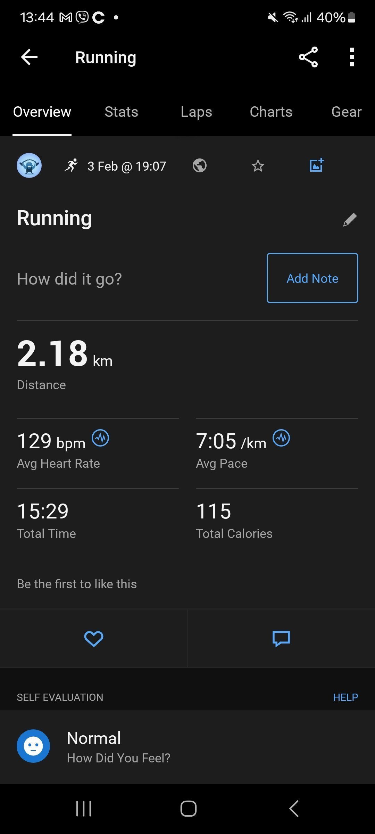This screenshot has width=375, height=834.
Task: Change privacy with the globe icon
Action: pos(200,166)
